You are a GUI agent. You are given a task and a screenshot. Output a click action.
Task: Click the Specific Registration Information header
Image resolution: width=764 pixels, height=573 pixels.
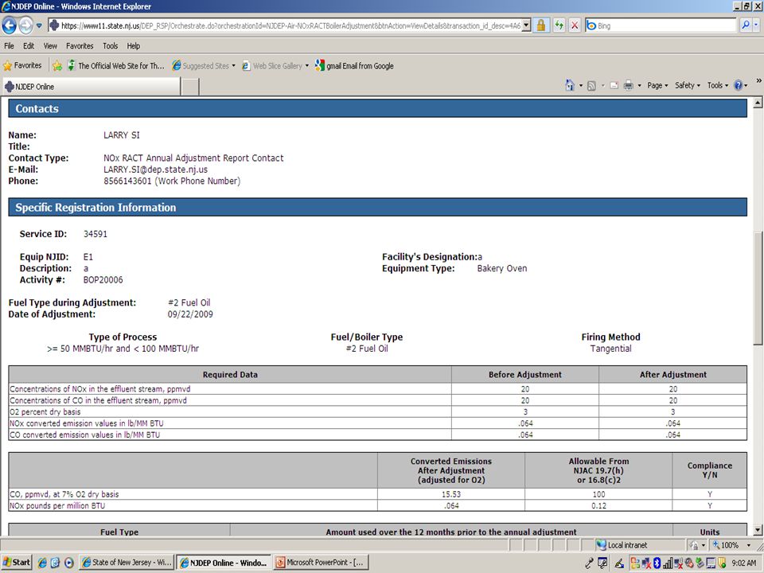(377, 207)
